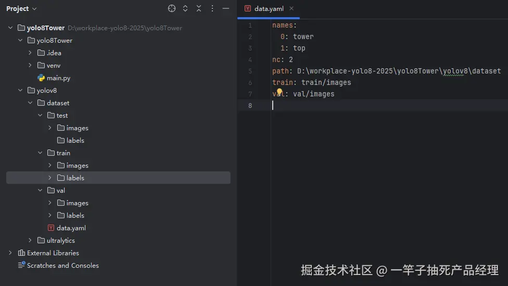Screen dimensions: 508x286
Task: Click the Expand All icon in Project panel
Action: (185, 8)
